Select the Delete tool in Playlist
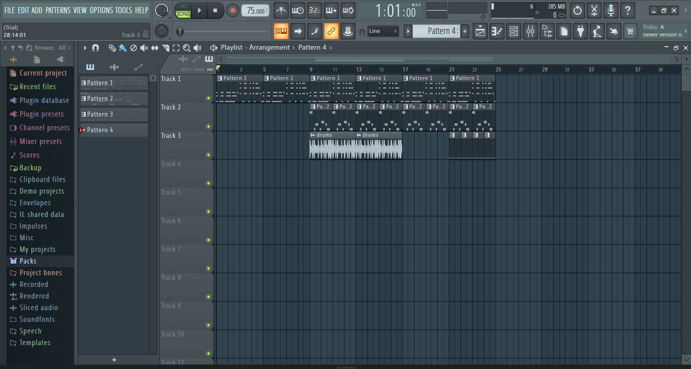Screen dimensions: 691x369 click(133, 48)
